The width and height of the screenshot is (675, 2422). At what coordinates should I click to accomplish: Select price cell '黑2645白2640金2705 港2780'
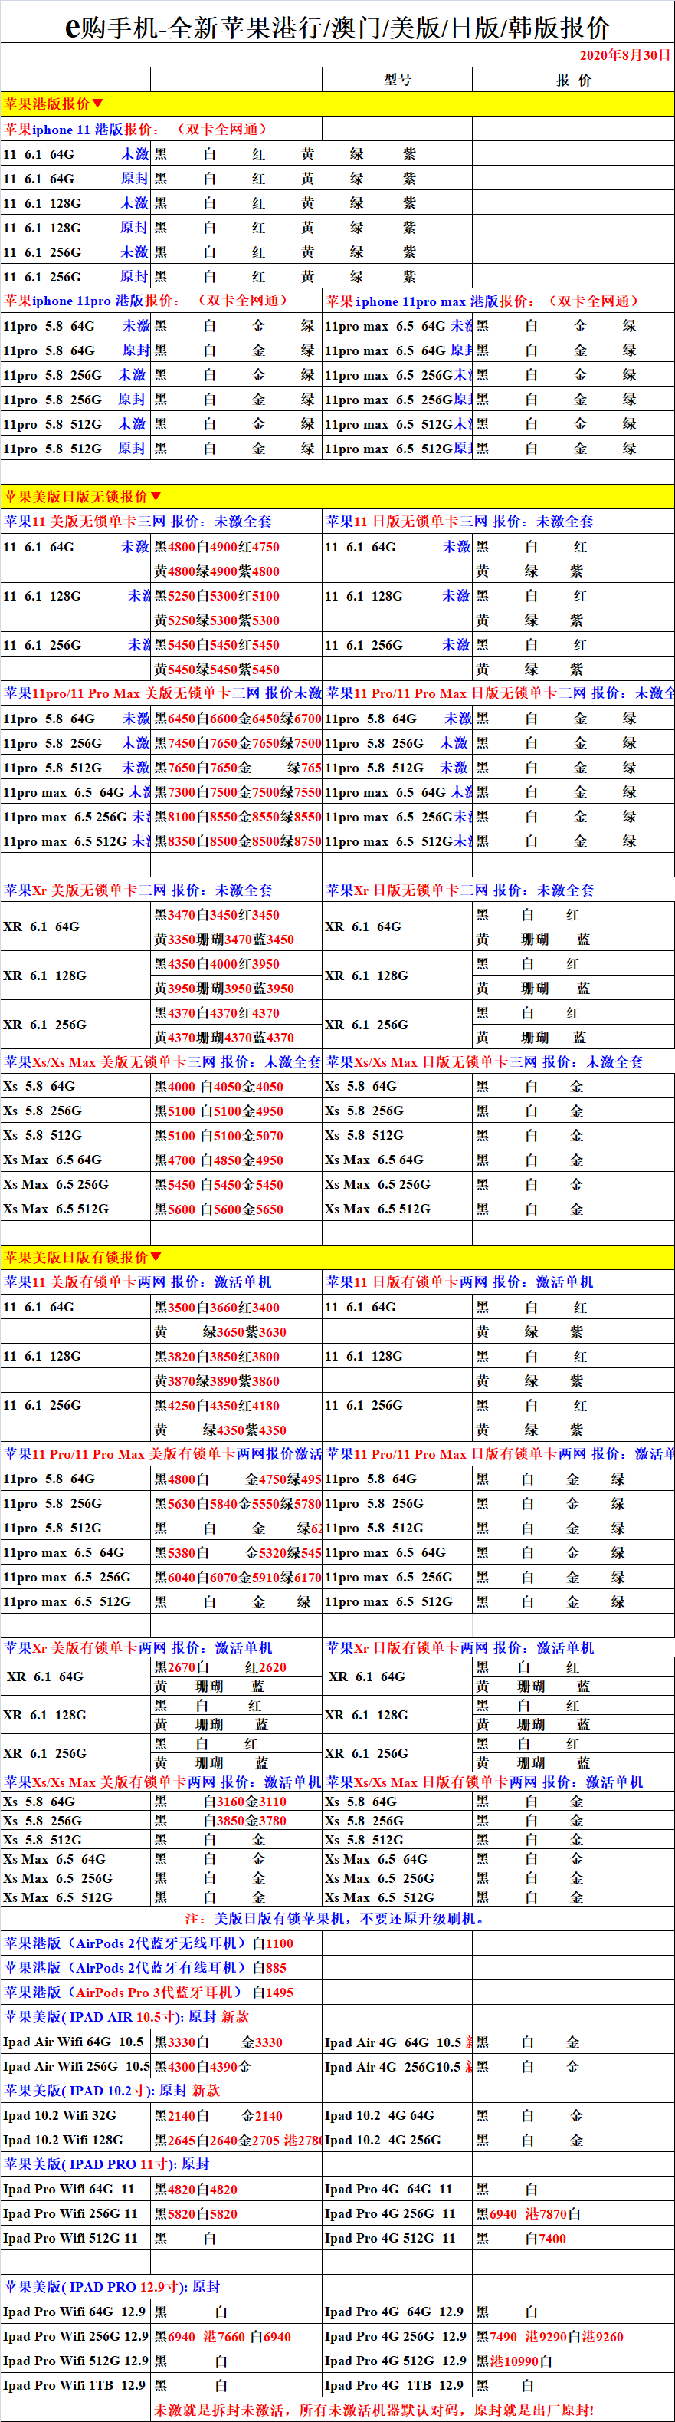pos(237,2140)
